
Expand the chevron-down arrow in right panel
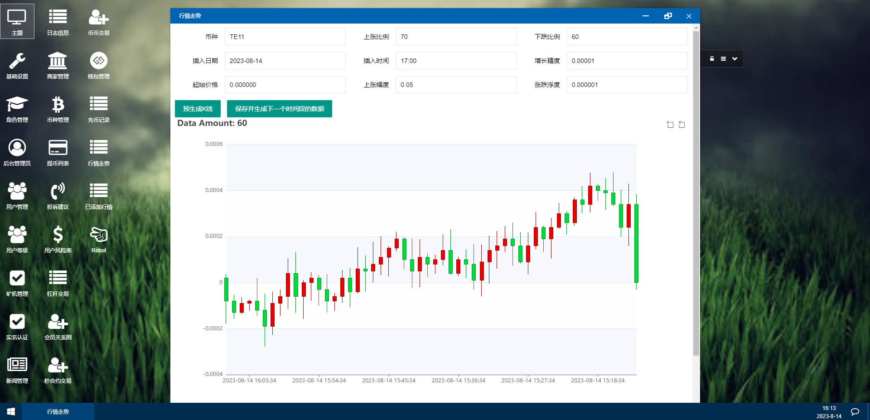[735, 59]
